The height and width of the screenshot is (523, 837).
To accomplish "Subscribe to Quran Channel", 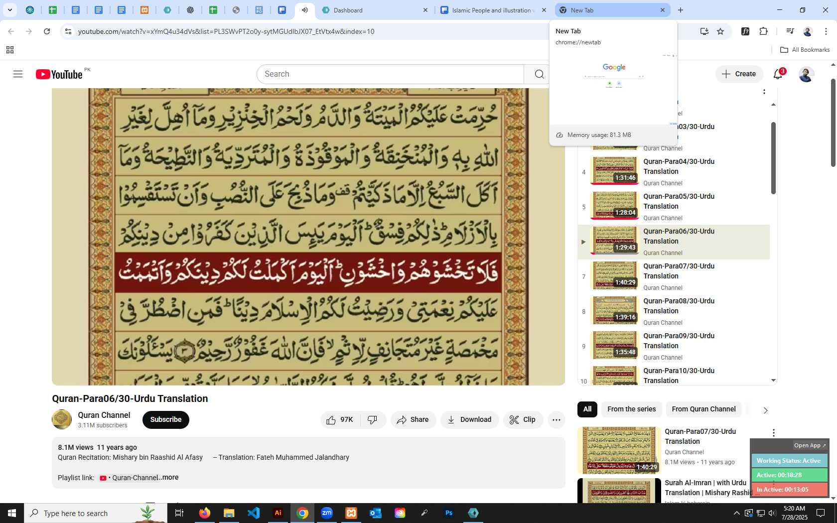I will tap(166, 420).
